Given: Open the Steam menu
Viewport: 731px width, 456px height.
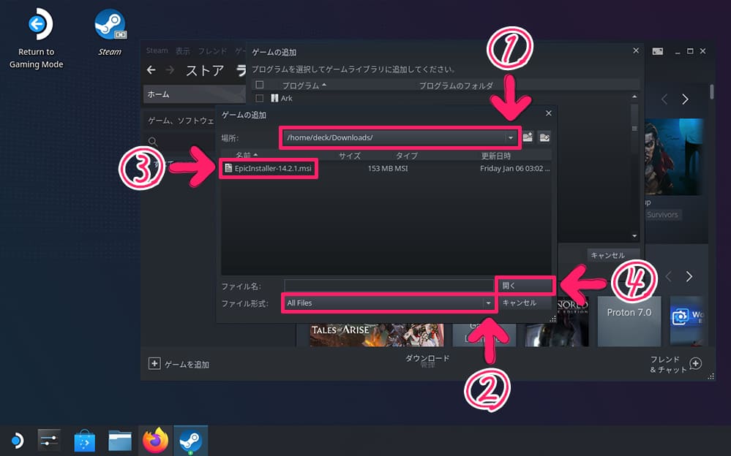Looking at the screenshot, I should [157, 50].
